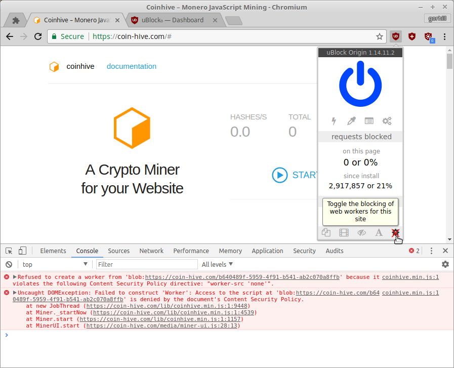Toggle large media elements blocking
This screenshot has width=454, height=368.
pyautogui.click(x=344, y=232)
